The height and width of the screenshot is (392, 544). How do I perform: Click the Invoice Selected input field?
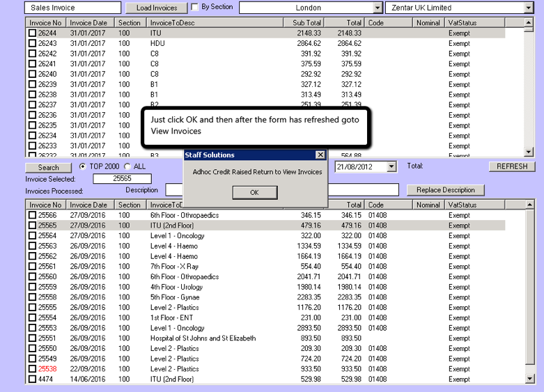click(x=123, y=179)
